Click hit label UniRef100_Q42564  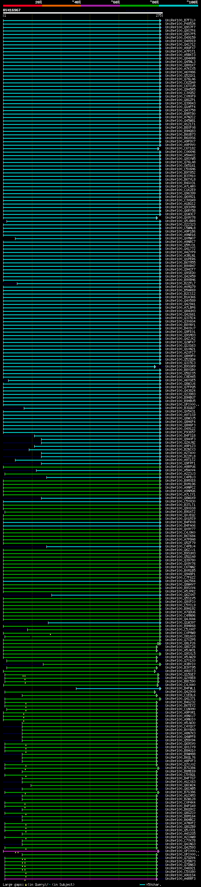click(180, 581)
